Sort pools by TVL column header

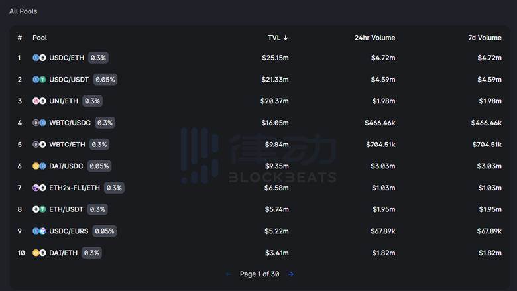[278, 38]
